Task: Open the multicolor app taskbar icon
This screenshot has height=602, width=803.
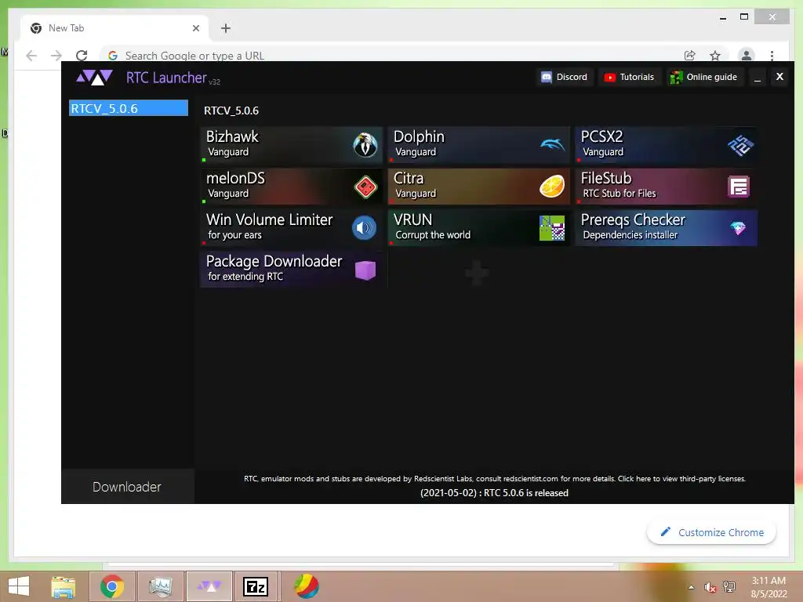Action: (307, 586)
